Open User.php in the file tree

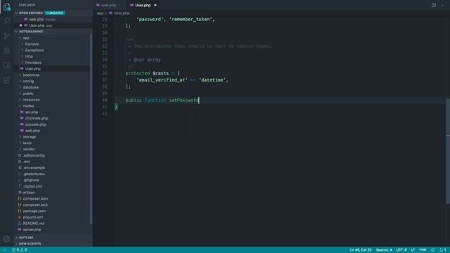click(x=53, y=69)
